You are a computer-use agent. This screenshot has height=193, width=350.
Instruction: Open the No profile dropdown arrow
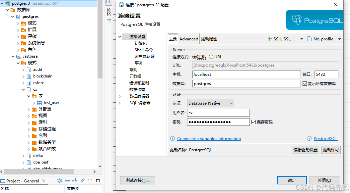[x=339, y=39]
